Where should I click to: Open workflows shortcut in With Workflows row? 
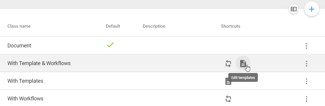pyautogui.click(x=228, y=99)
